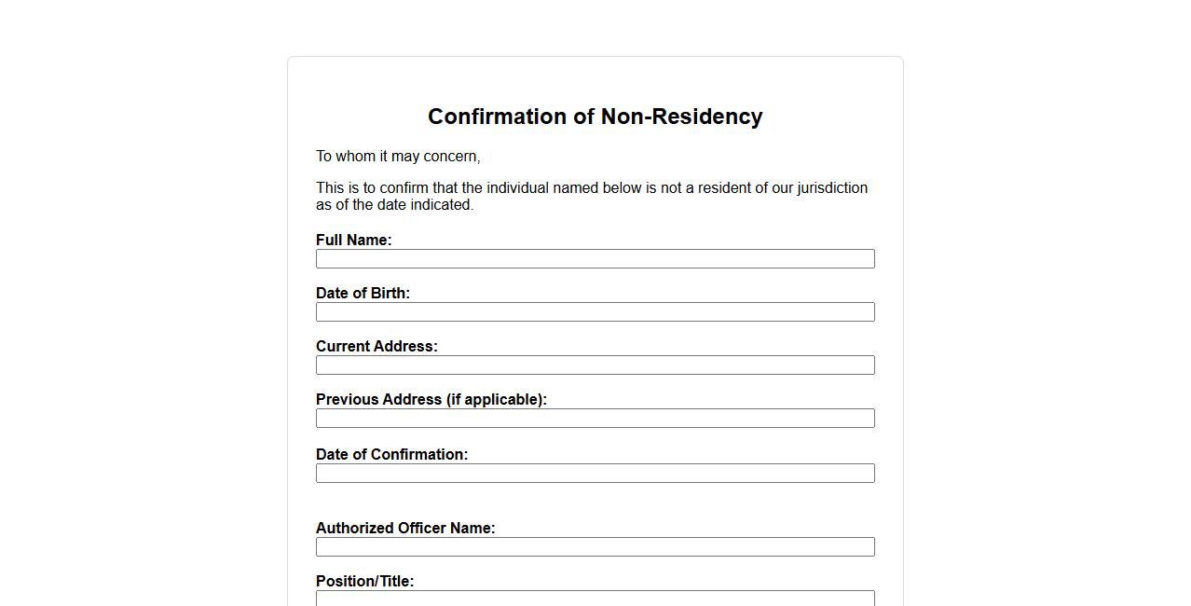The height and width of the screenshot is (606, 1191).
Task: Click the Full Name input field
Action: (595, 258)
